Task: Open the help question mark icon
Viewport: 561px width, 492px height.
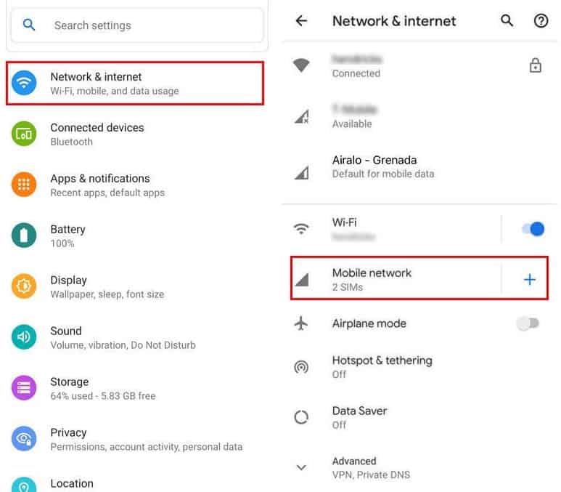Action: (541, 21)
